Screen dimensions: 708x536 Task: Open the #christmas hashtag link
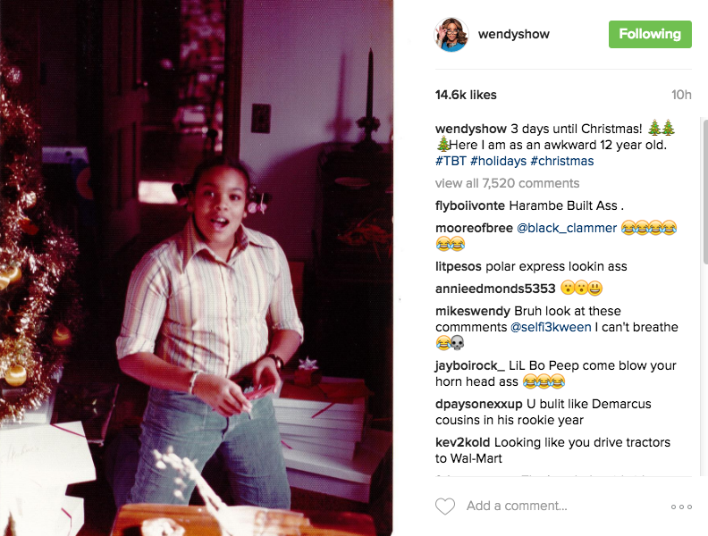tap(562, 161)
